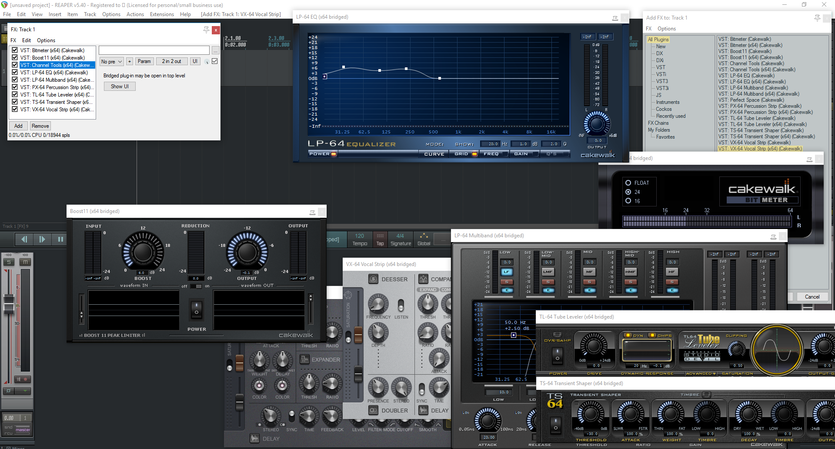Uncheck VST: Boost11 (x64) in FX list
The image size is (835, 449).
pos(15,58)
